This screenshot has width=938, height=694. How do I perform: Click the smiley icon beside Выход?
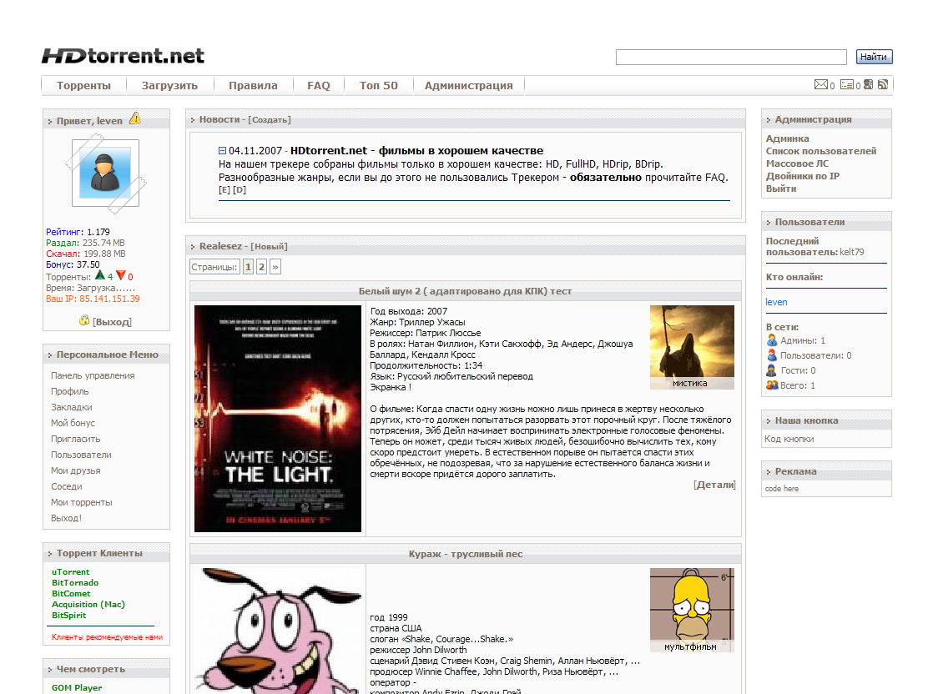tap(83, 320)
